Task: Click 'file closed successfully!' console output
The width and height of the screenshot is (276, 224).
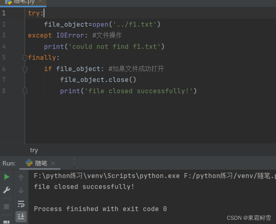Action: [x=84, y=187]
